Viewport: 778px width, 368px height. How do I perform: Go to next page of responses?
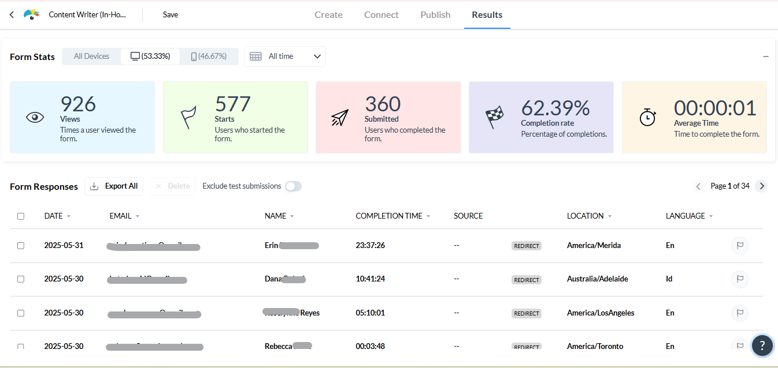tap(762, 186)
